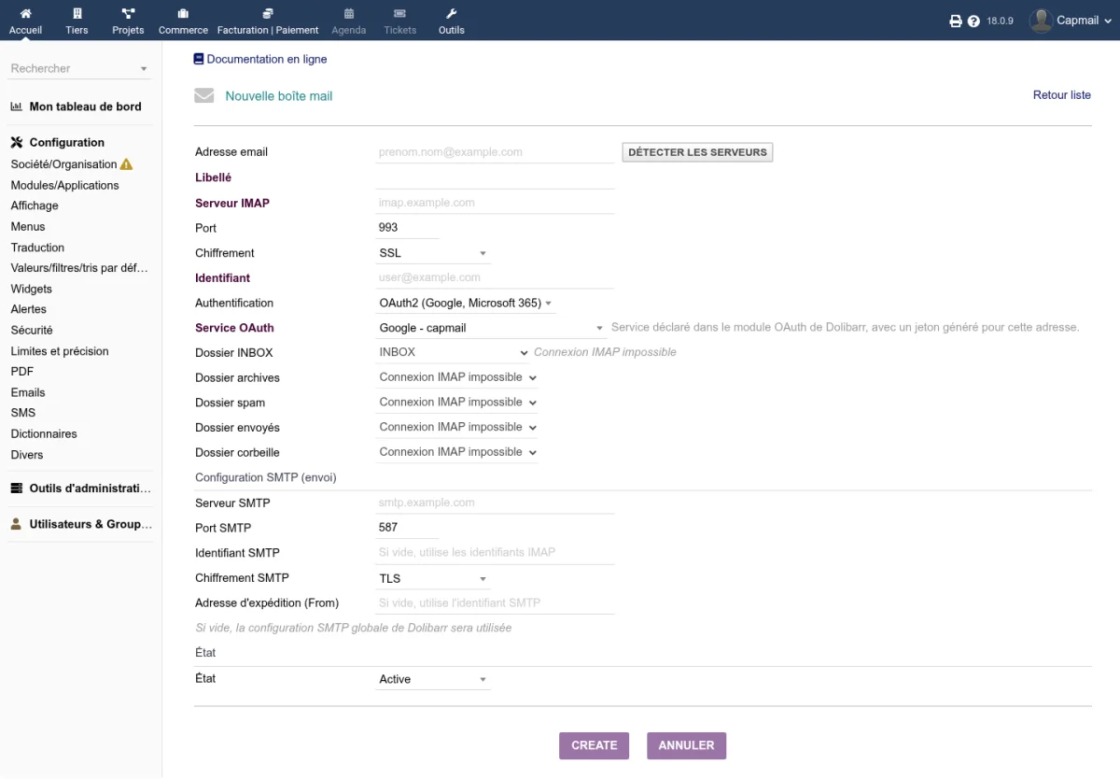Image resolution: width=1120 pixels, height=779 pixels.
Task: Open the Agenda calendar icon
Action: [x=349, y=13]
